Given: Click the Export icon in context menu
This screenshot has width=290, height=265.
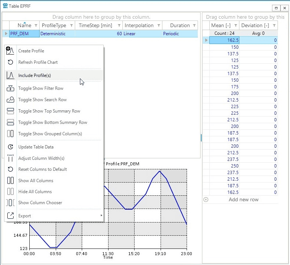Looking at the screenshot, I should coord(10,216).
